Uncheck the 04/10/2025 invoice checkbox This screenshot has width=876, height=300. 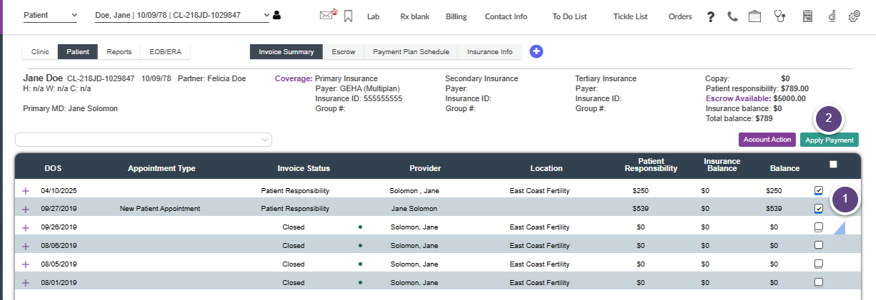point(819,190)
